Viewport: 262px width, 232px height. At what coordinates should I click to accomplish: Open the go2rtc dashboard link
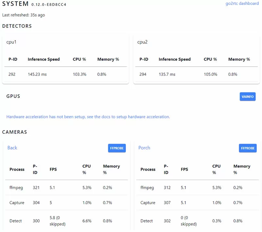tap(242, 4)
